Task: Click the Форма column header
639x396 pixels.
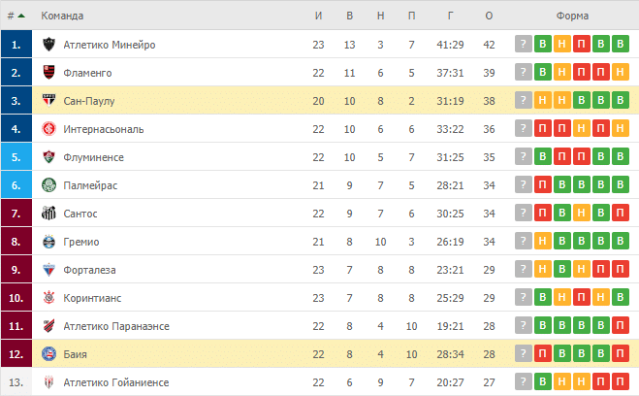Action: pyautogui.click(x=572, y=16)
